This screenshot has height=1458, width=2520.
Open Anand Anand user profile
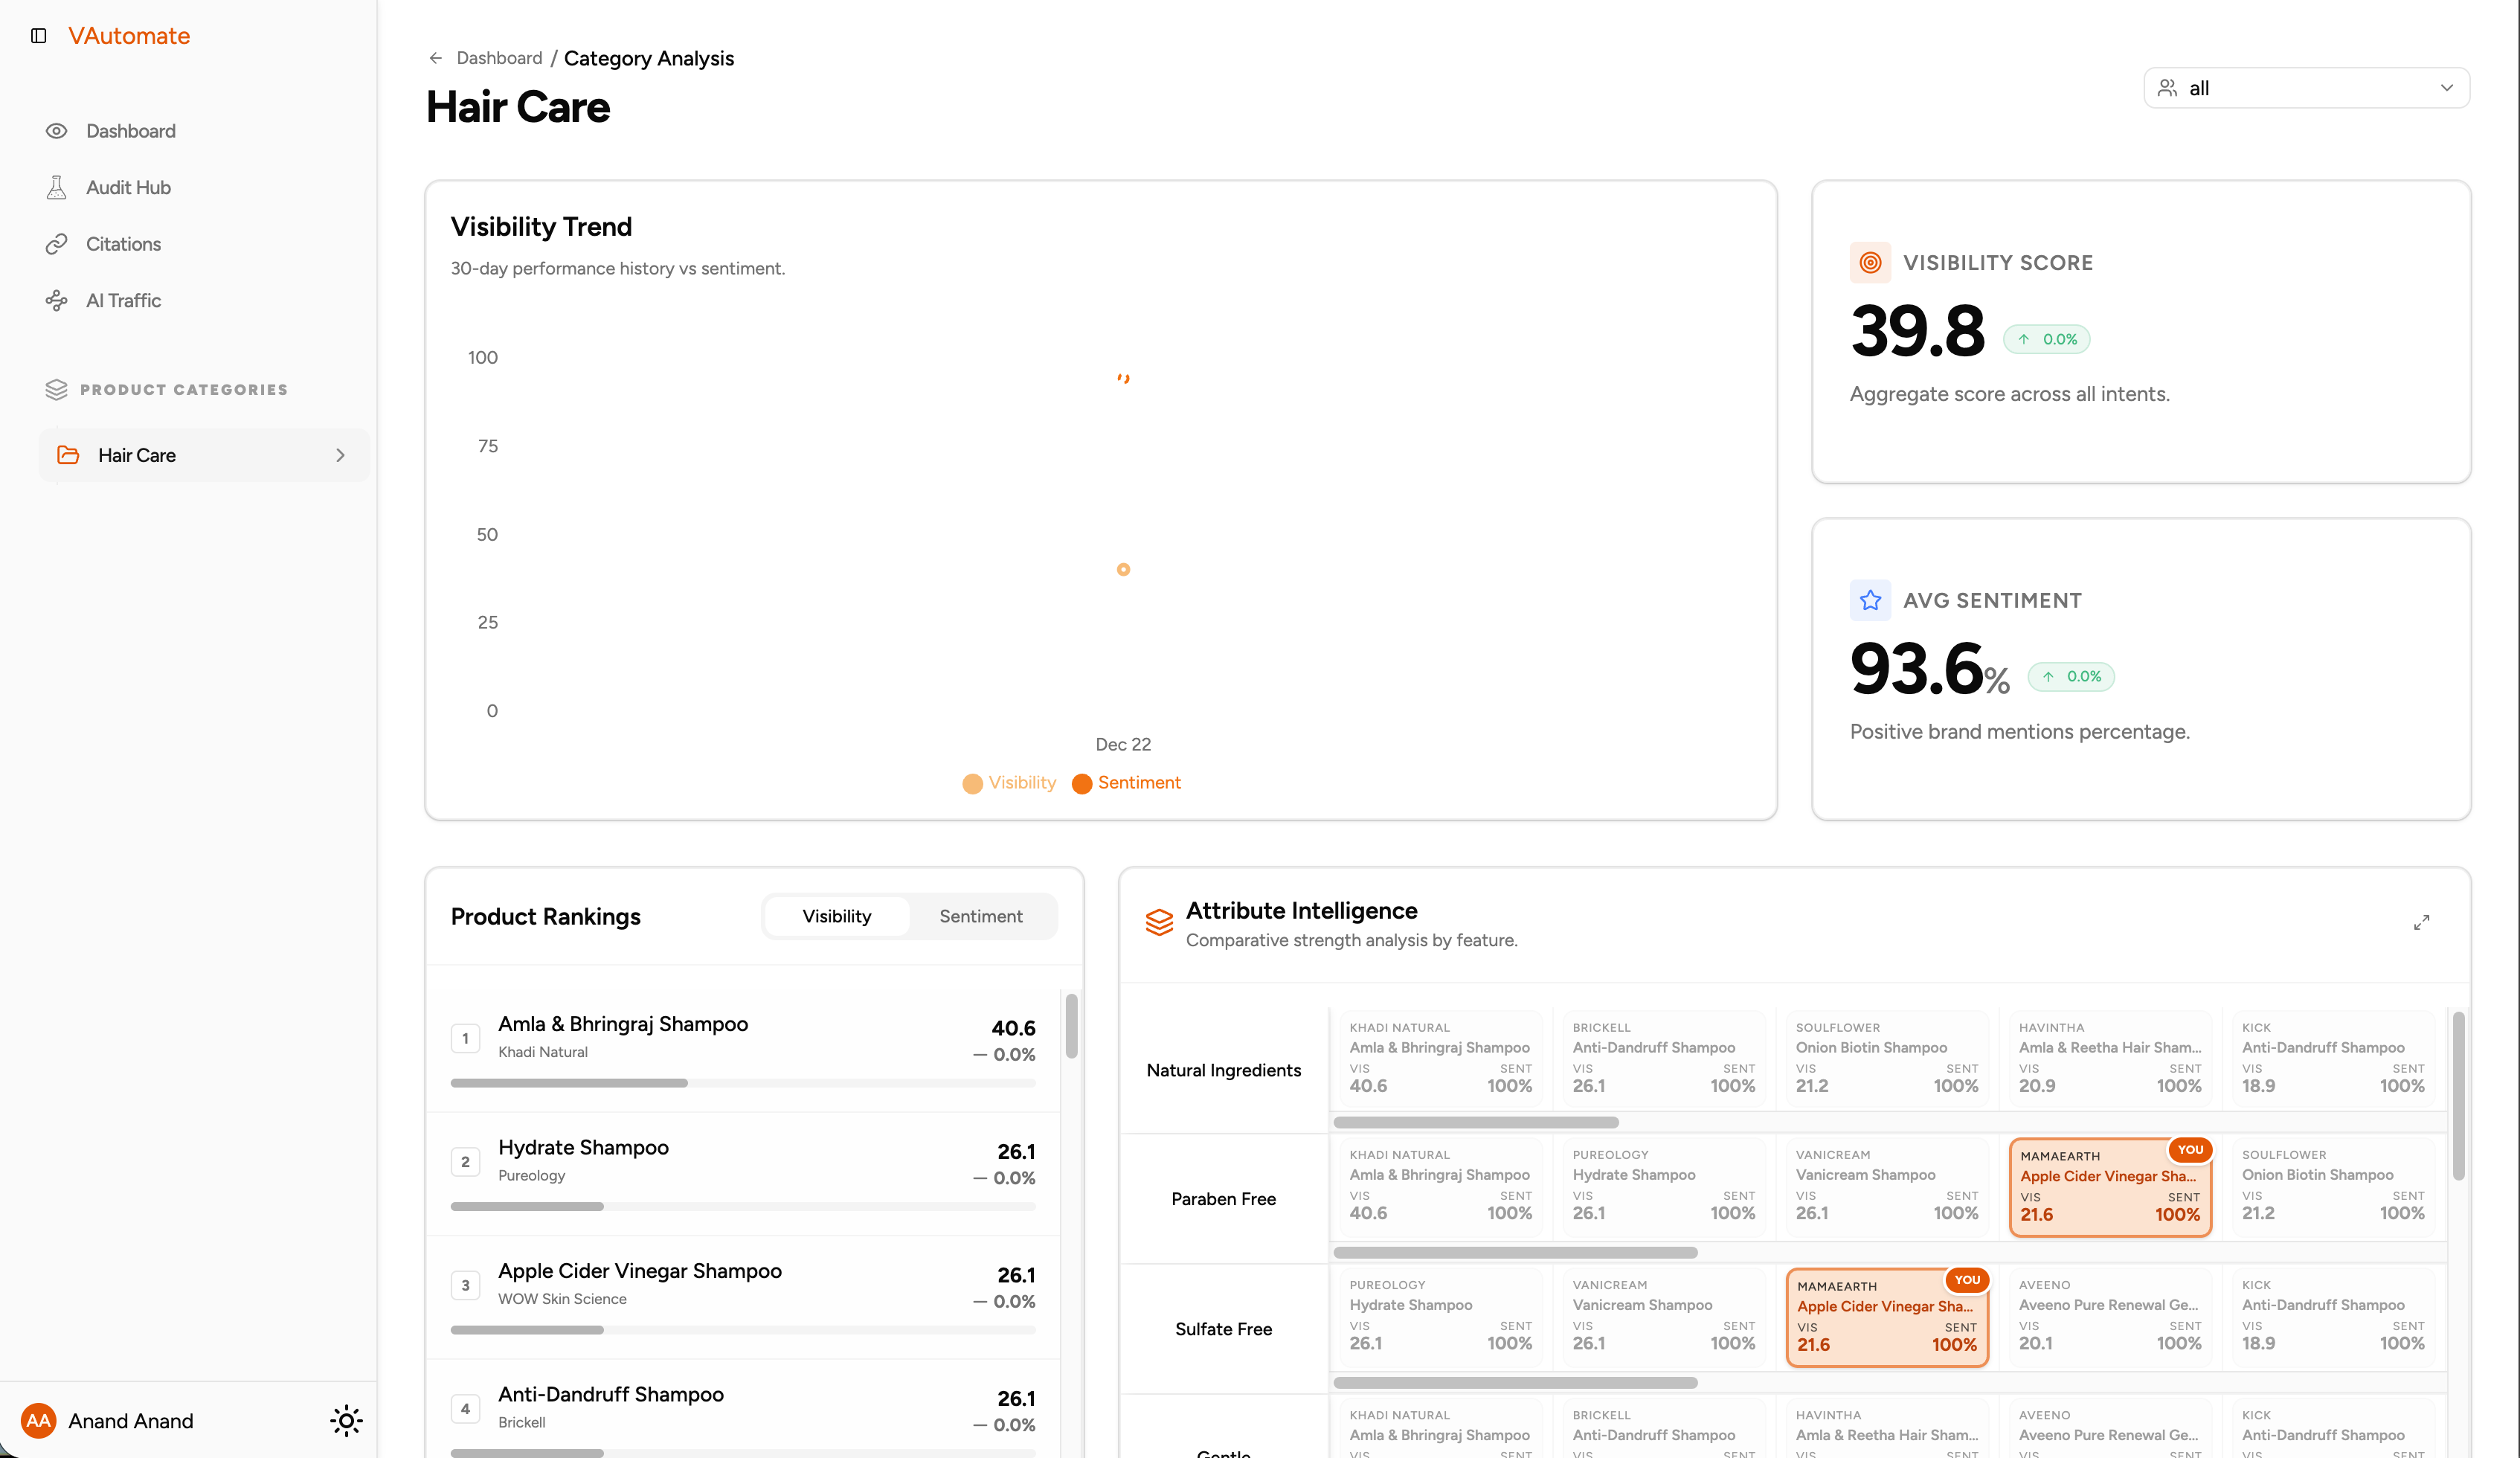130,1421
